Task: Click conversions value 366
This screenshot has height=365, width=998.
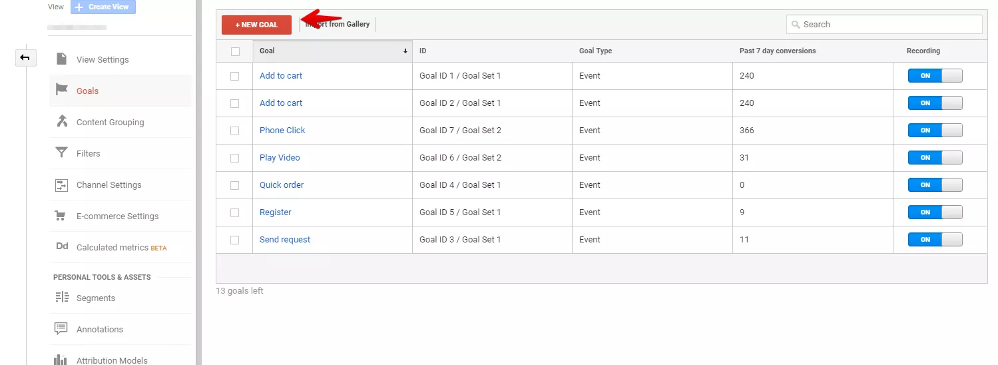Action: click(x=747, y=131)
